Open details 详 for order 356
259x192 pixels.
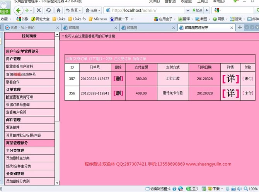[x=230, y=93]
